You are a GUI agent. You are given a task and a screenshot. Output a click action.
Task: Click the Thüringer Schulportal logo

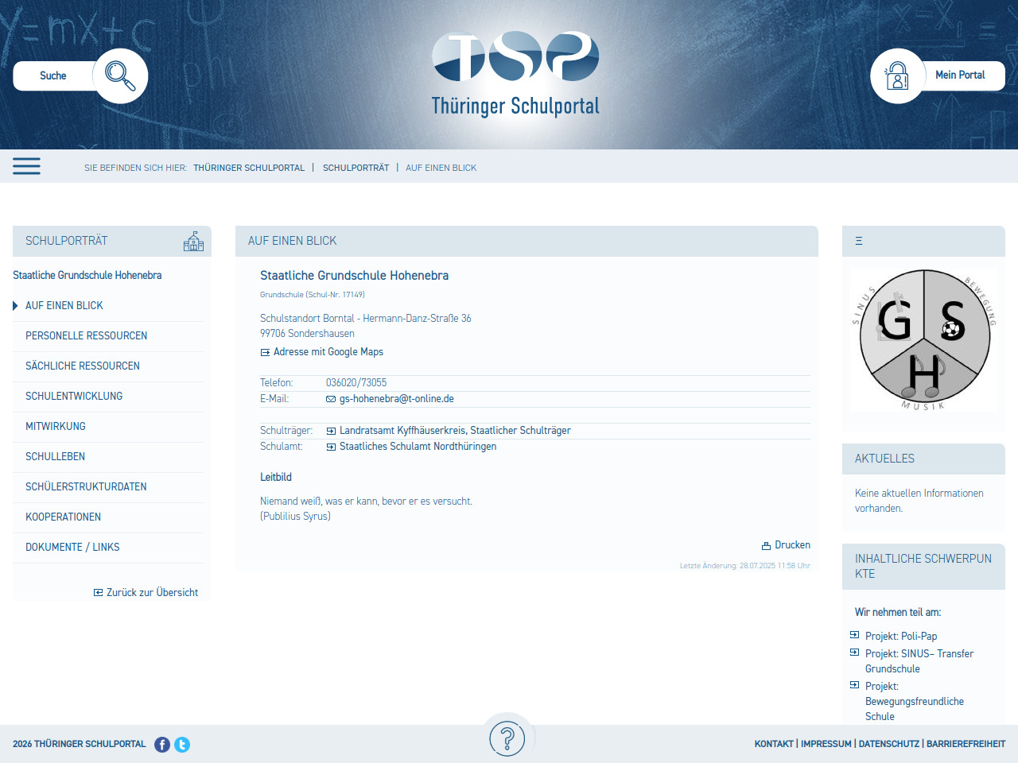tap(515, 75)
